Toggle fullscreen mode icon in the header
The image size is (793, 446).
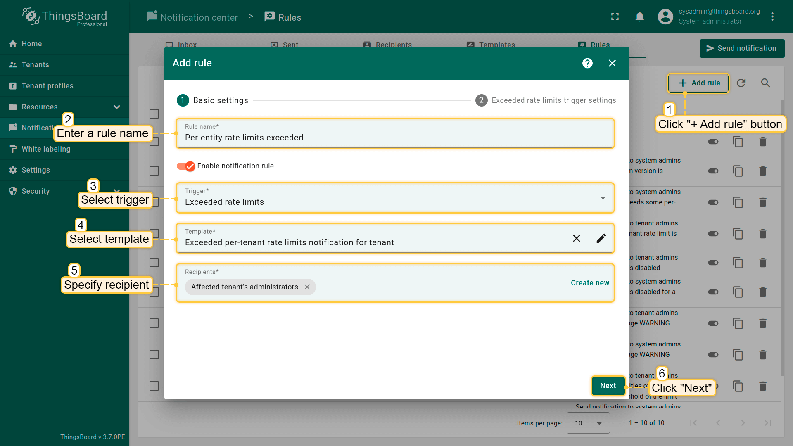coord(615,17)
